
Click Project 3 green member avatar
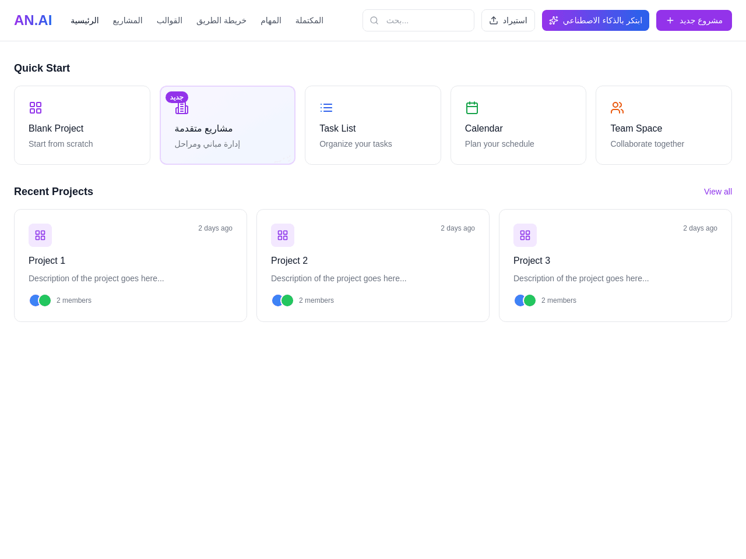point(530,300)
